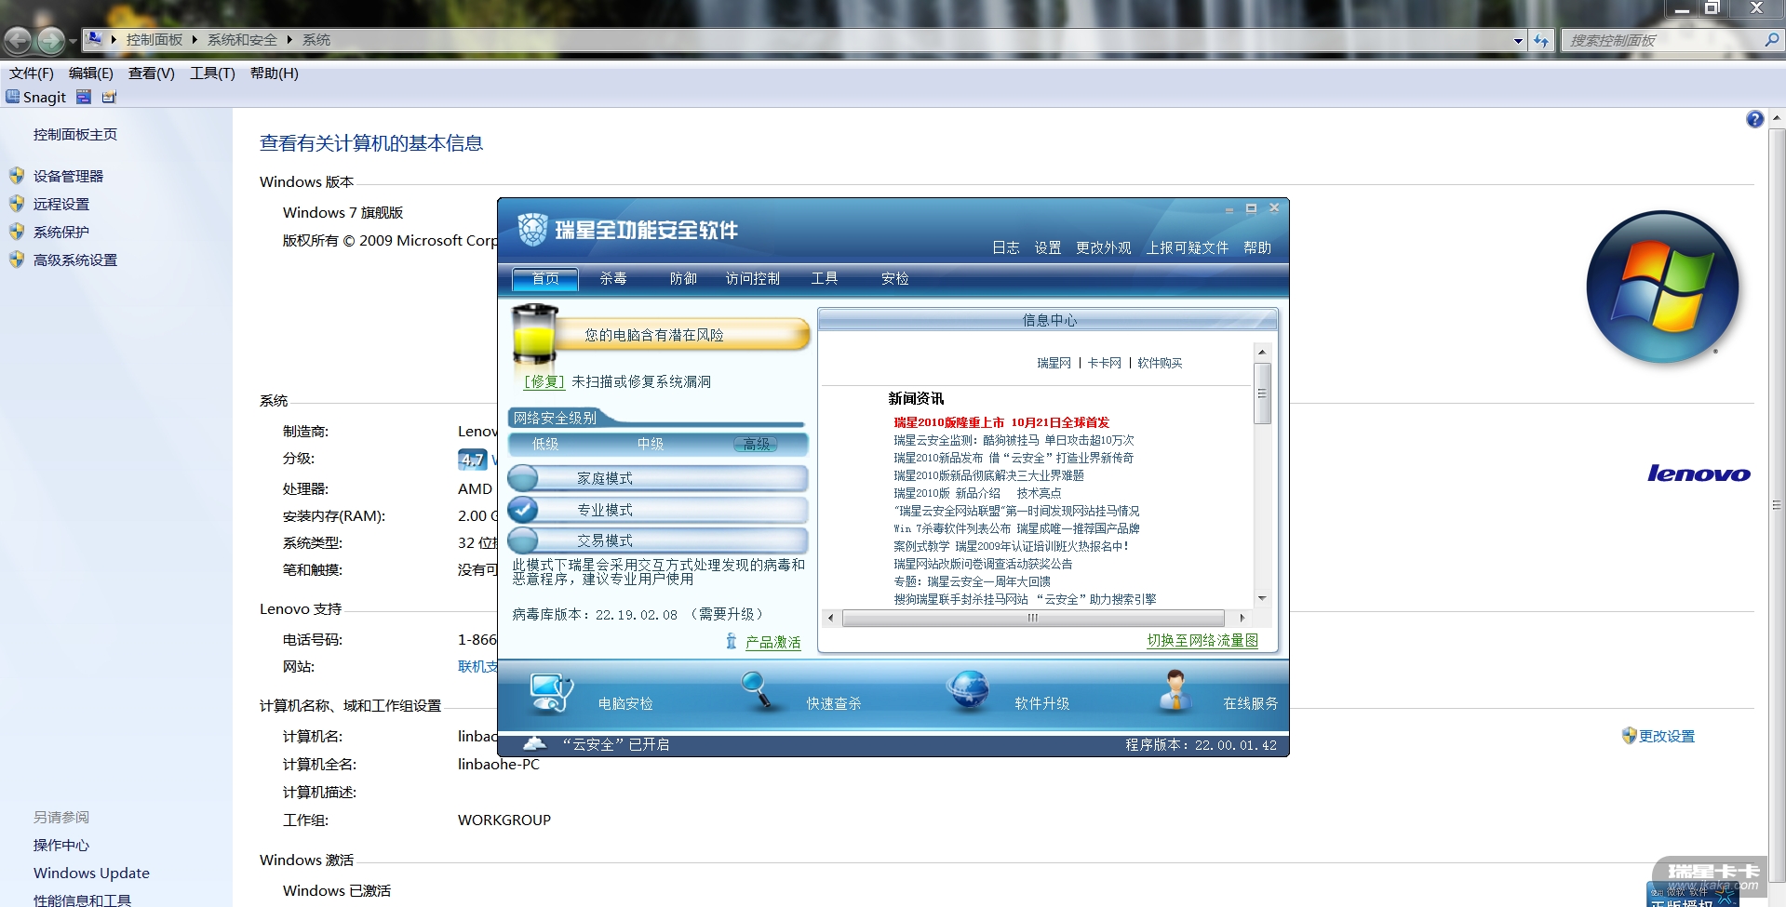This screenshot has height=907, width=1786.
Task: Click the info center vertical scrollbar thumb
Action: (x=1262, y=393)
